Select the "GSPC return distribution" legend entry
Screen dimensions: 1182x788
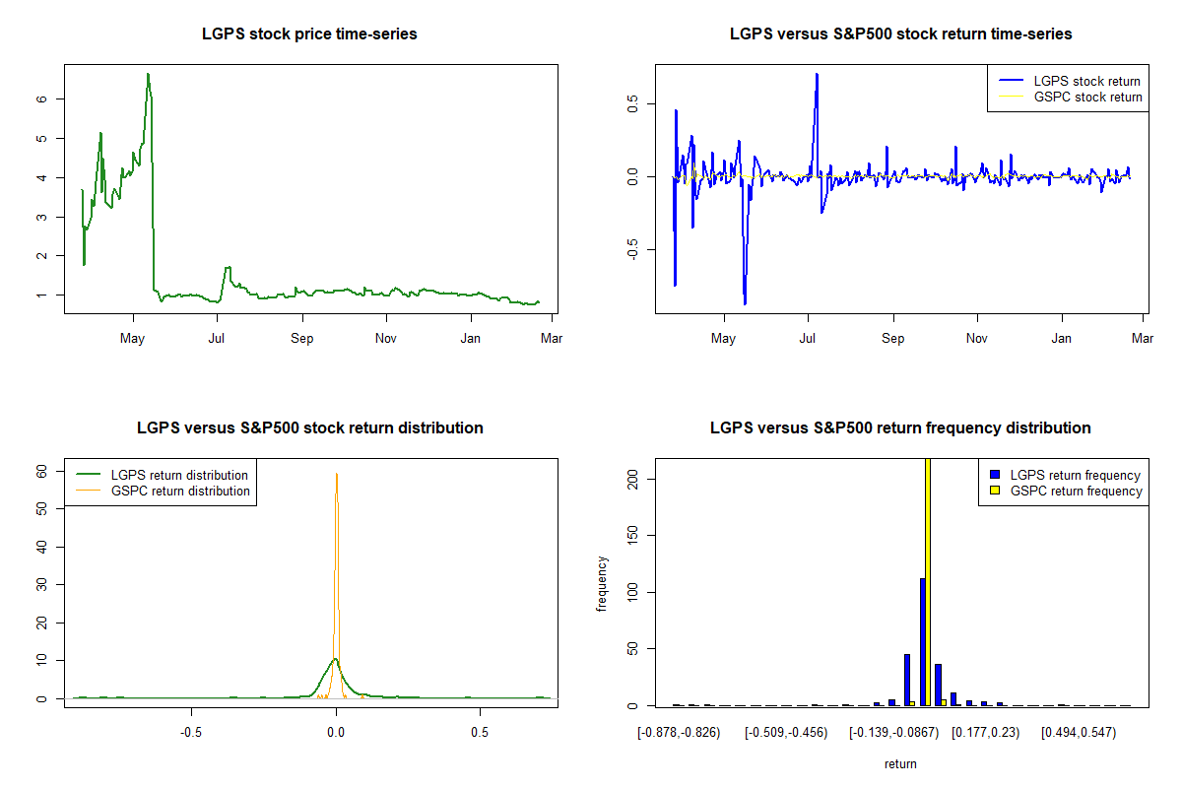(181, 491)
